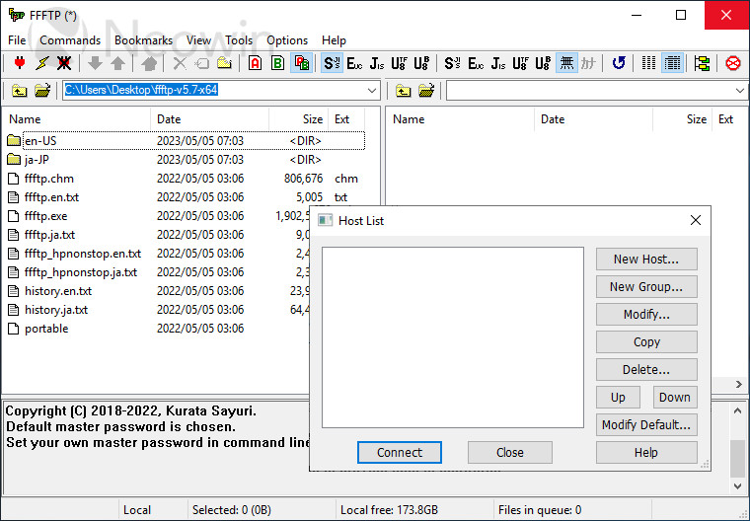
Task: Click second-group Shift-JIS Kanji code icon
Action: tap(452, 63)
